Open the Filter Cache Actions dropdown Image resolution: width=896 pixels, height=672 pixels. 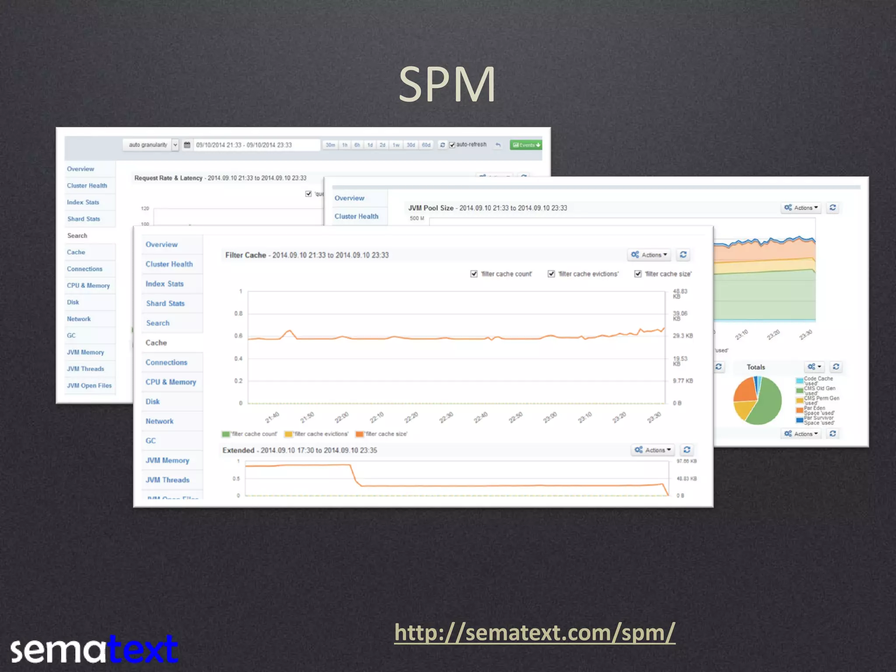pyautogui.click(x=649, y=255)
